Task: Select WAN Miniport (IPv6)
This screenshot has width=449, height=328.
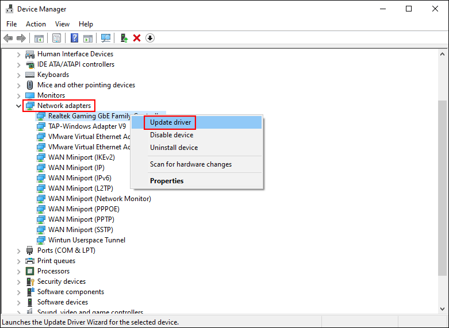Action: pyautogui.click(x=80, y=178)
